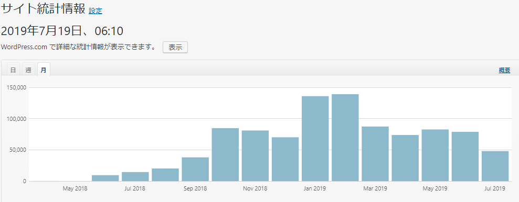Open the 設定 settings link

96,11
